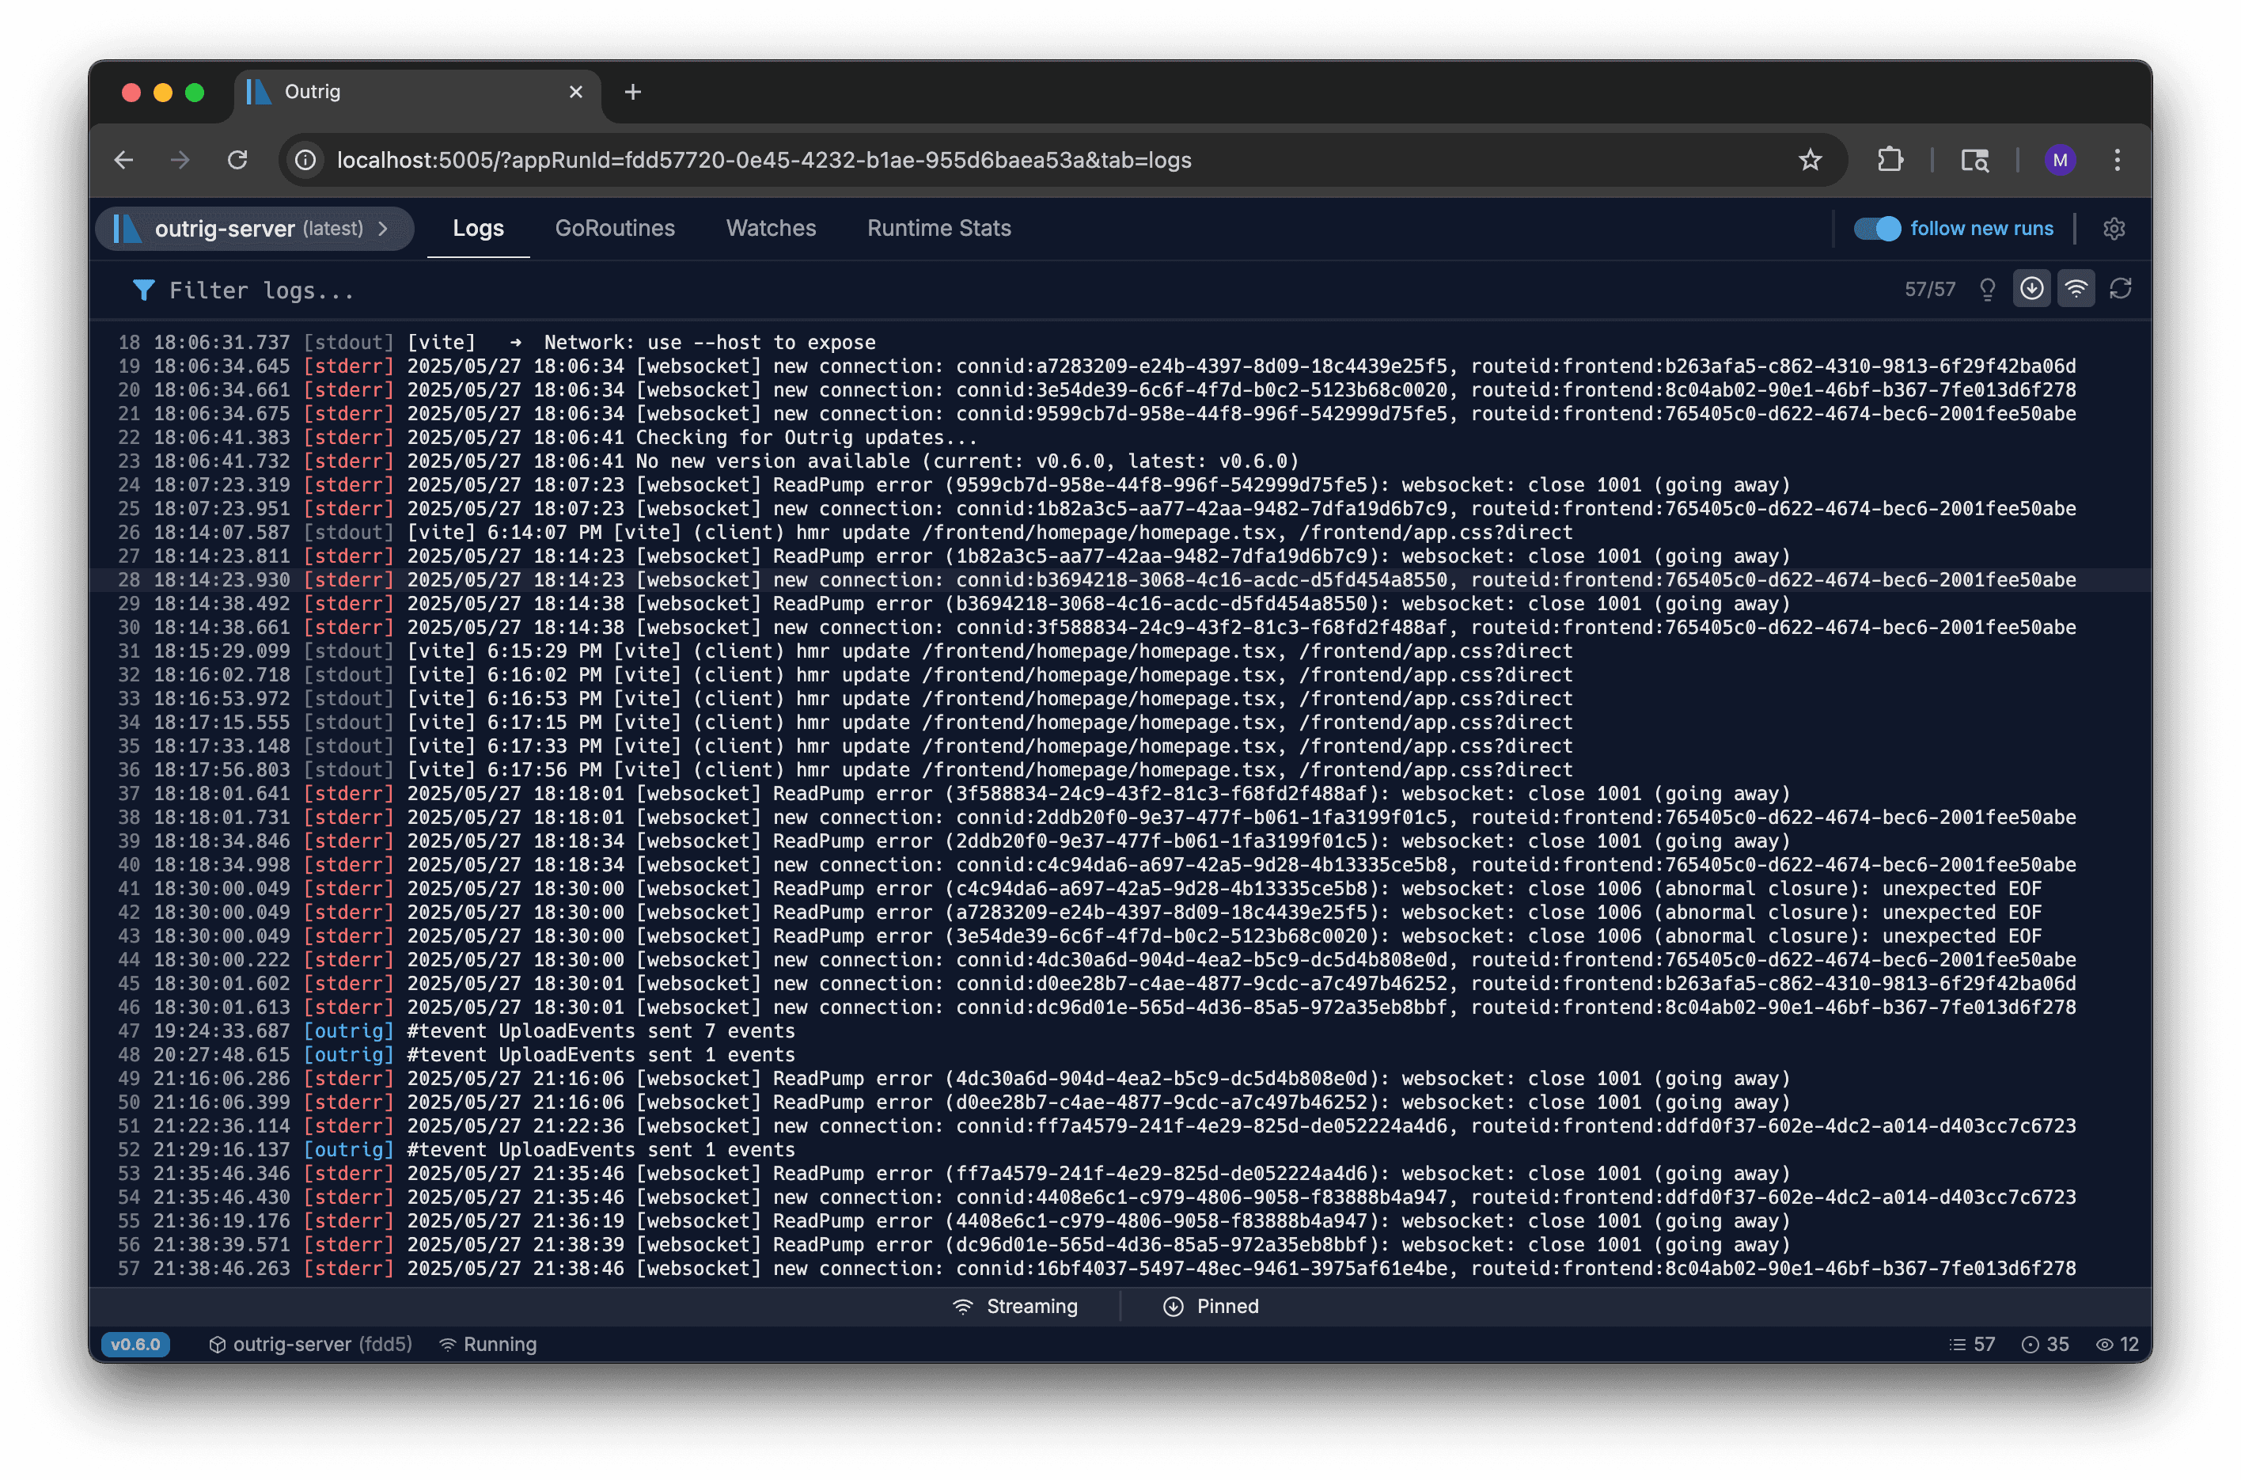Viewport: 2241px width, 1480px height.
Task: Click the log count list icon showing 57
Action: (x=1971, y=1344)
